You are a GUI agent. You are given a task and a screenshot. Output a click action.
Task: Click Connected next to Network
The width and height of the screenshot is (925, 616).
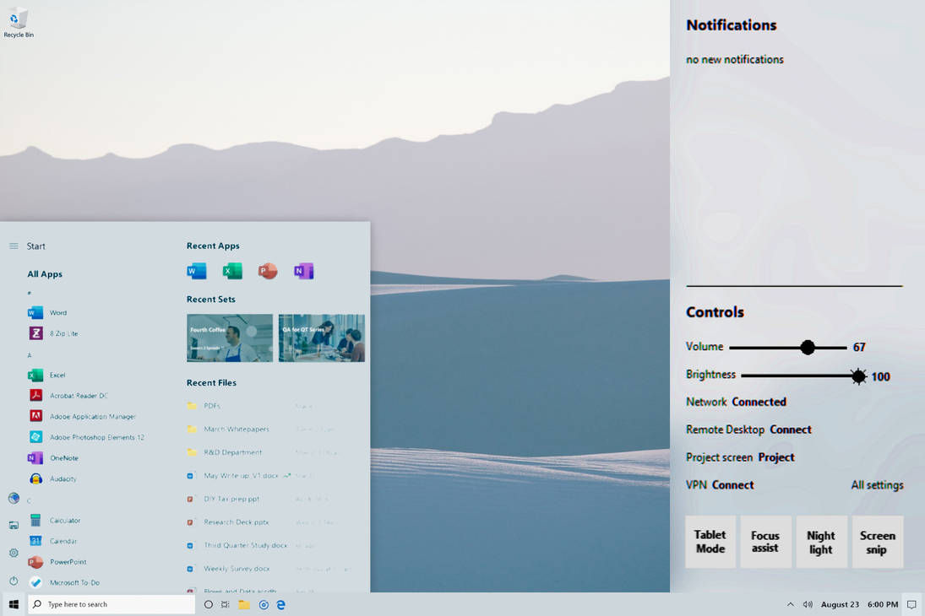point(759,402)
